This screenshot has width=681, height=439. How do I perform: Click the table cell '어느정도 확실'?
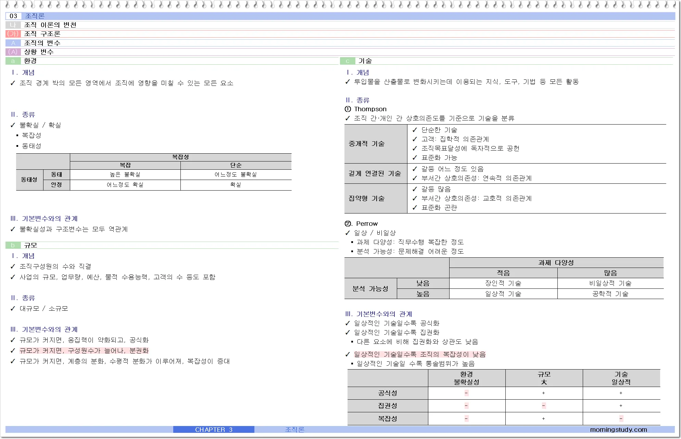coord(125,185)
